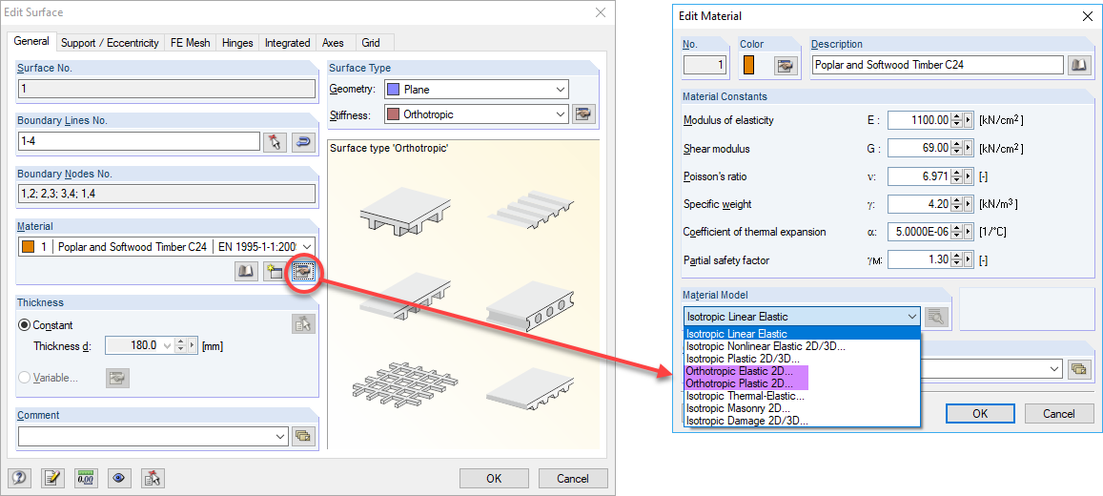Open Thickness d value dropdown arrow
This screenshot has width=1103, height=496.
(x=168, y=345)
